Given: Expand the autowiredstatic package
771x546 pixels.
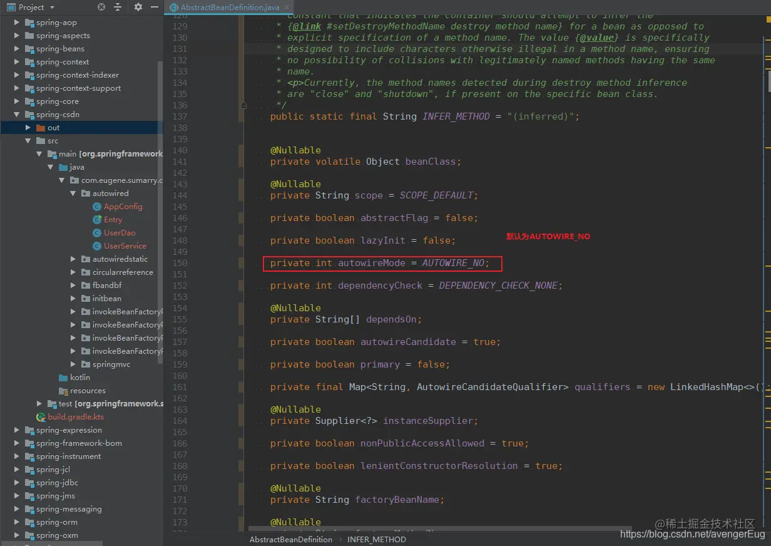Looking at the screenshot, I should 73,259.
